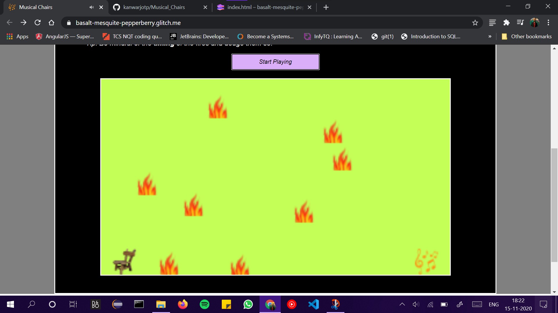Click the orange music notes icon
Image resolution: width=558 pixels, height=313 pixels.
pyautogui.click(x=426, y=261)
